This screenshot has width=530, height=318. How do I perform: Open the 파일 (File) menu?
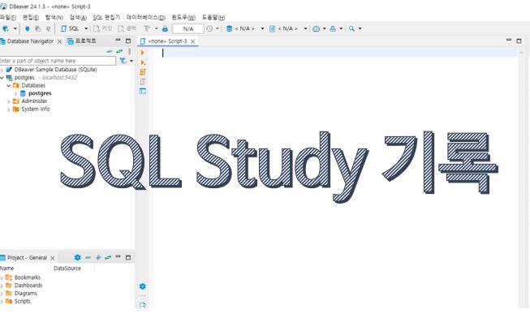pos(8,18)
